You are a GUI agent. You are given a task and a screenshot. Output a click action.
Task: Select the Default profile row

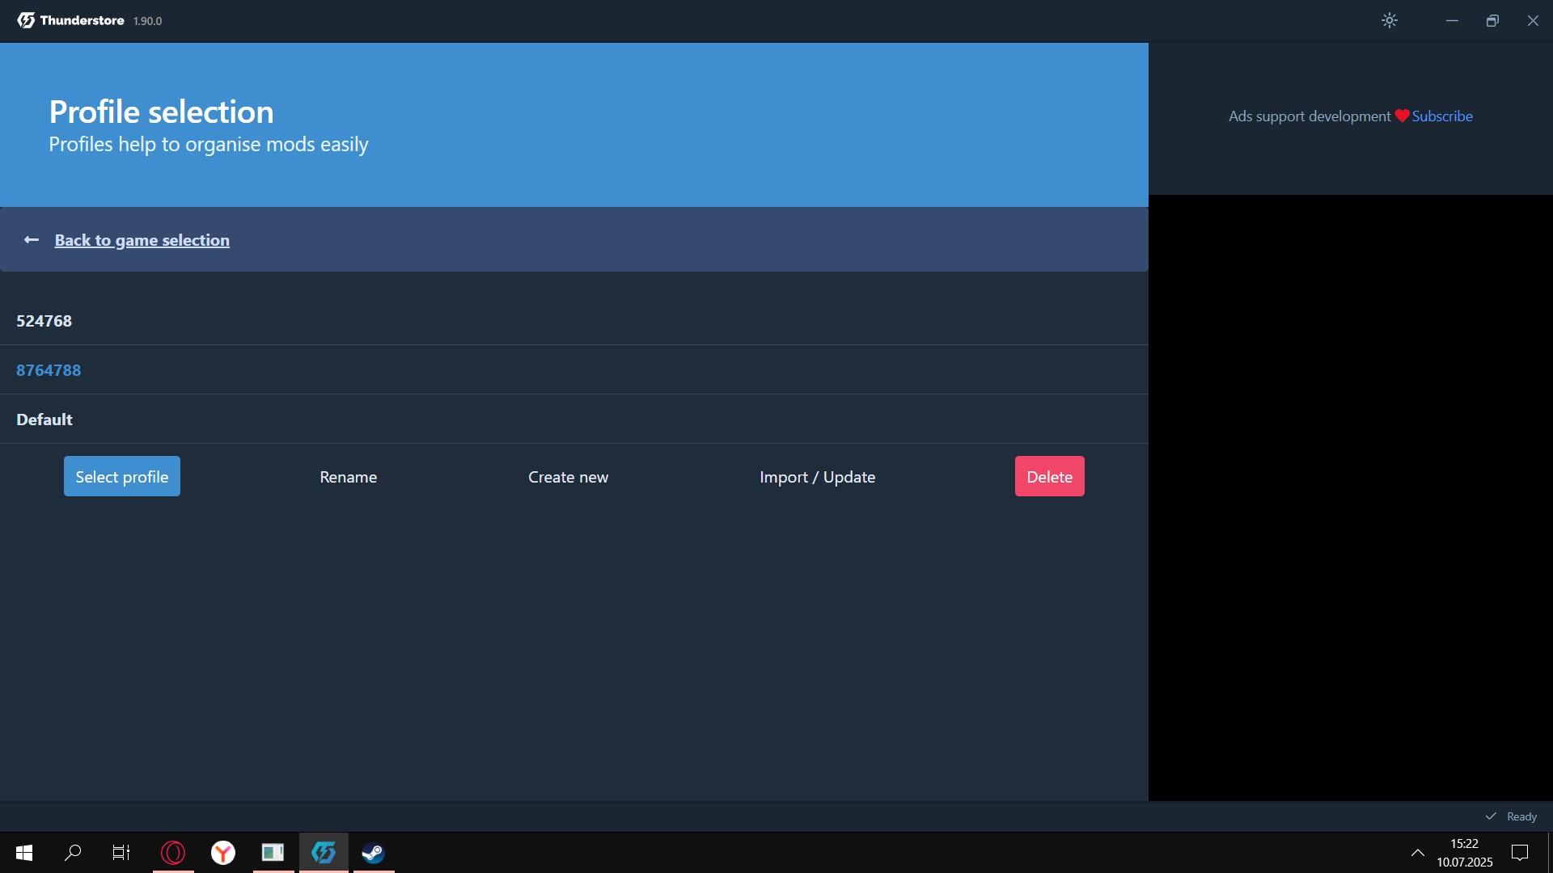click(574, 420)
